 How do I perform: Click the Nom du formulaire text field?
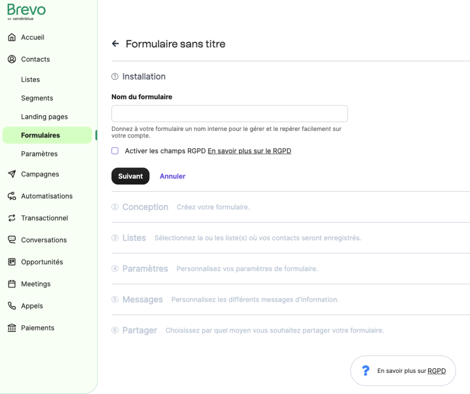click(x=229, y=113)
